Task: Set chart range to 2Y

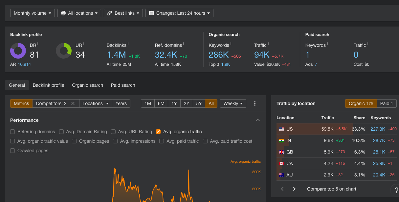Action: [x=187, y=103]
